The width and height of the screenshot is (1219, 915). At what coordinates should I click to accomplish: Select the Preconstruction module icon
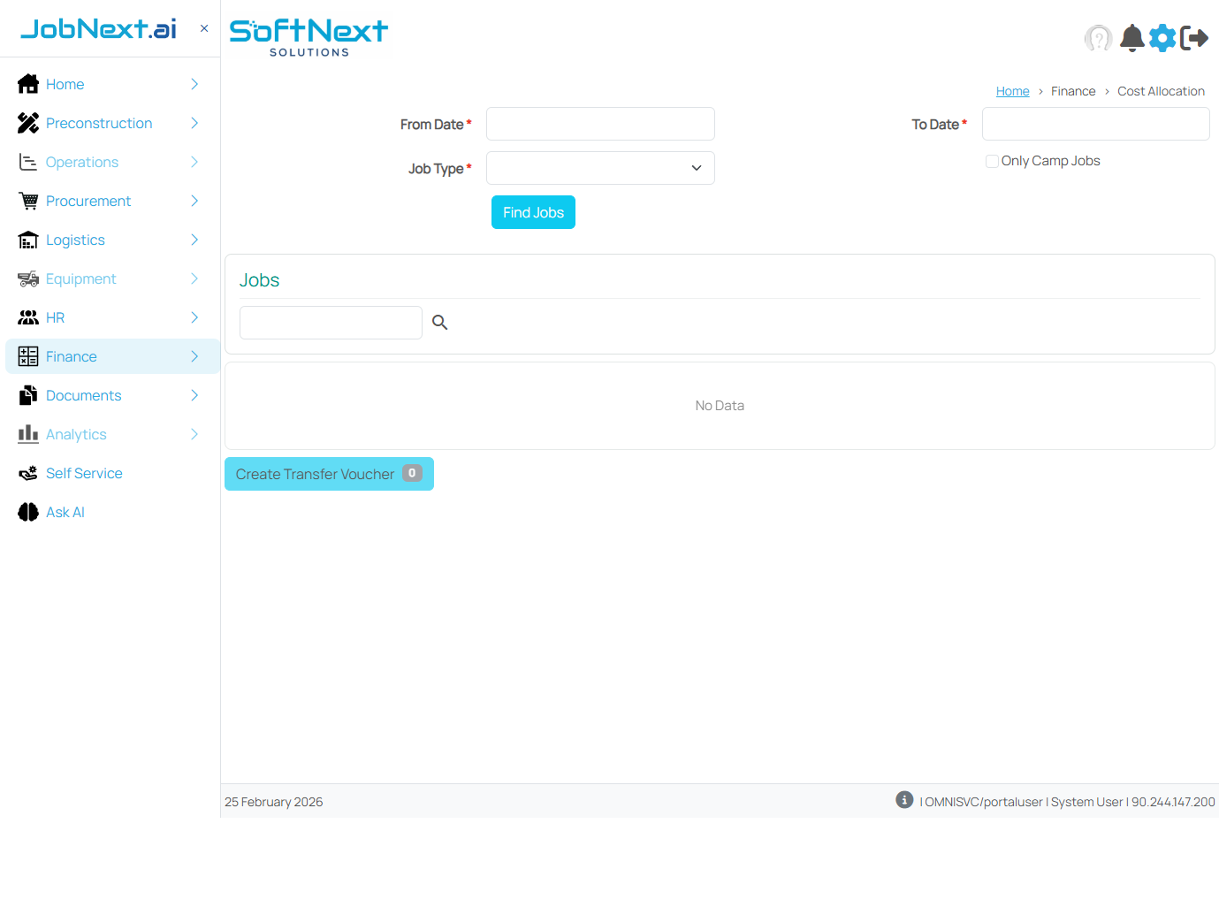27,123
